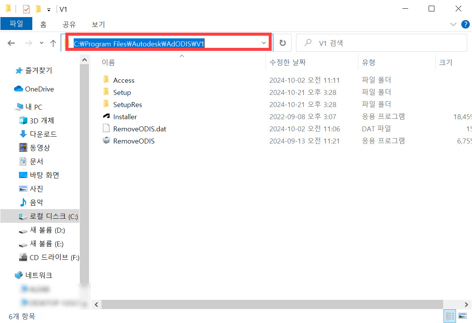Click the V1 검색 search box
472x323 pixels.
point(381,43)
